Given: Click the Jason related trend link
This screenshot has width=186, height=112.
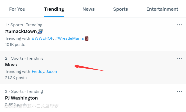Looking at the screenshot, I should 52,72.
